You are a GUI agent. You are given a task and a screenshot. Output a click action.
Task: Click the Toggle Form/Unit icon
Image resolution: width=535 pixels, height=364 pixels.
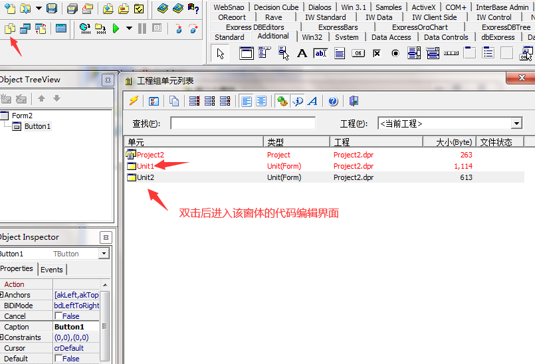(41, 29)
